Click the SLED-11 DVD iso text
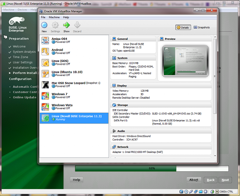Viewport: 240px width, 196px height. click(x=177, y=114)
